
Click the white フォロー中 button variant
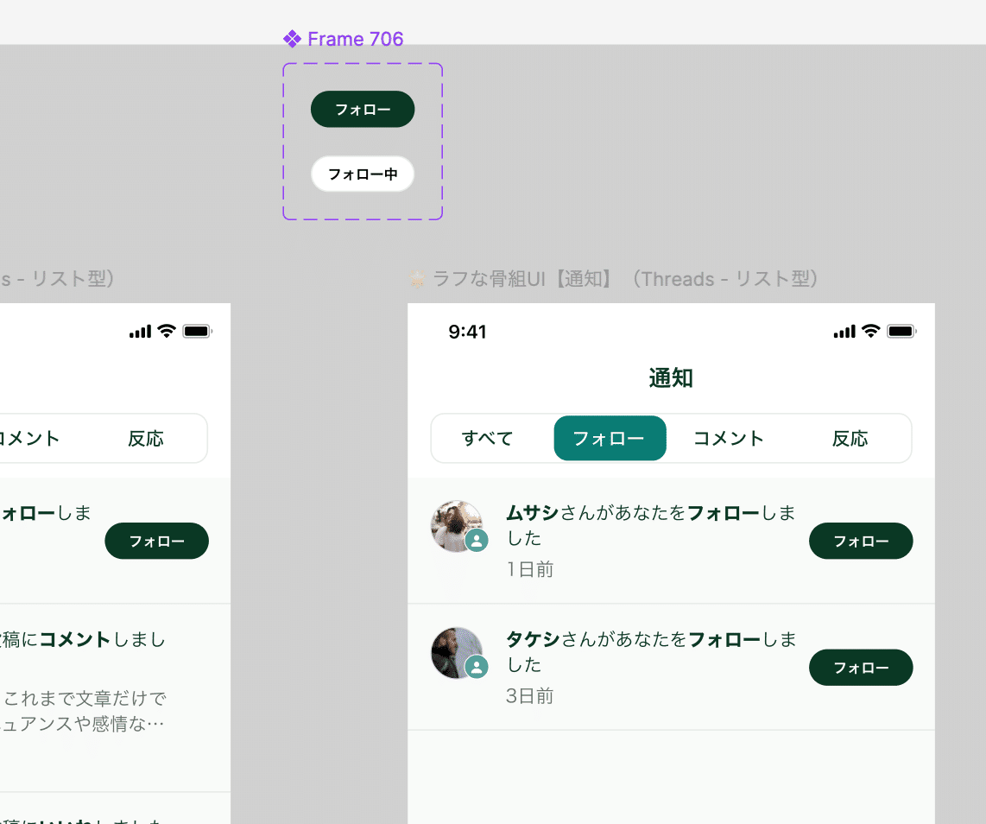tap(363, 174)
